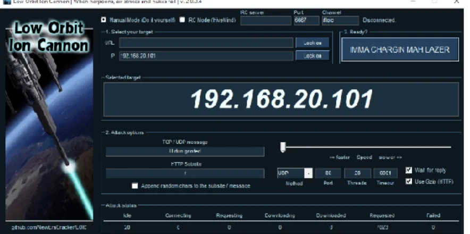Click Lock on button next to IP

coord(312,56)
